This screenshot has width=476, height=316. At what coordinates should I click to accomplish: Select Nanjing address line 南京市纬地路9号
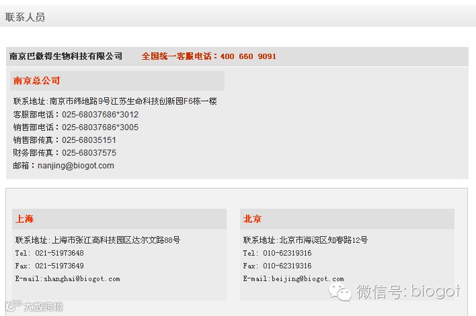coord(80,101)
